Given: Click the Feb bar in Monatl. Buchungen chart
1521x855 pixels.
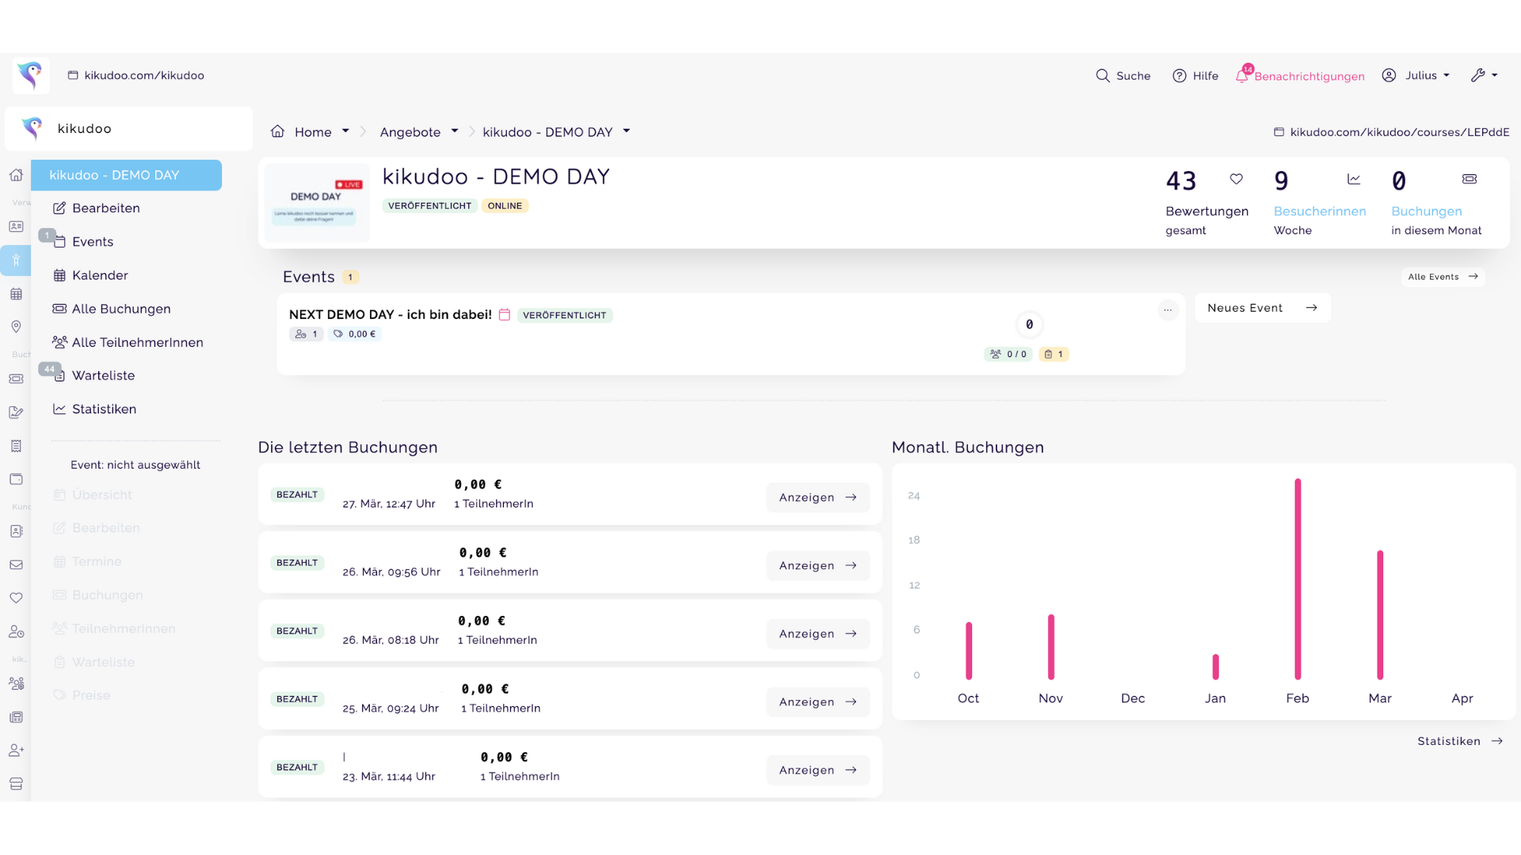Looking at the screenshot, I should coord(1298,579).
